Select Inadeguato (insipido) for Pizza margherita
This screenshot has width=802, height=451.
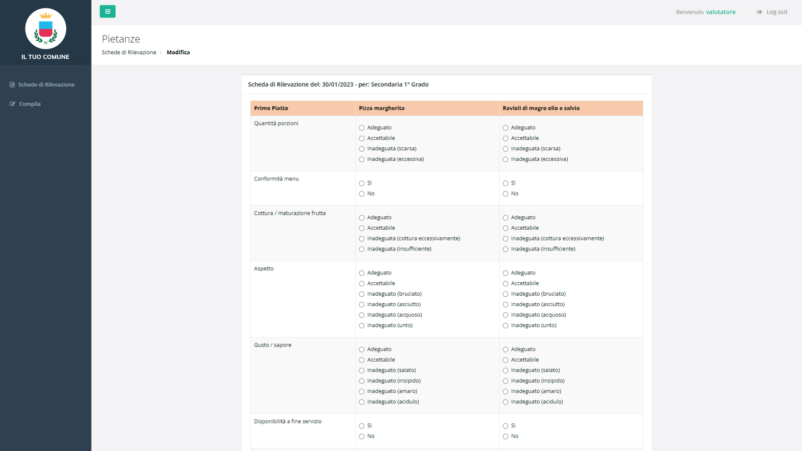(362, 381)
